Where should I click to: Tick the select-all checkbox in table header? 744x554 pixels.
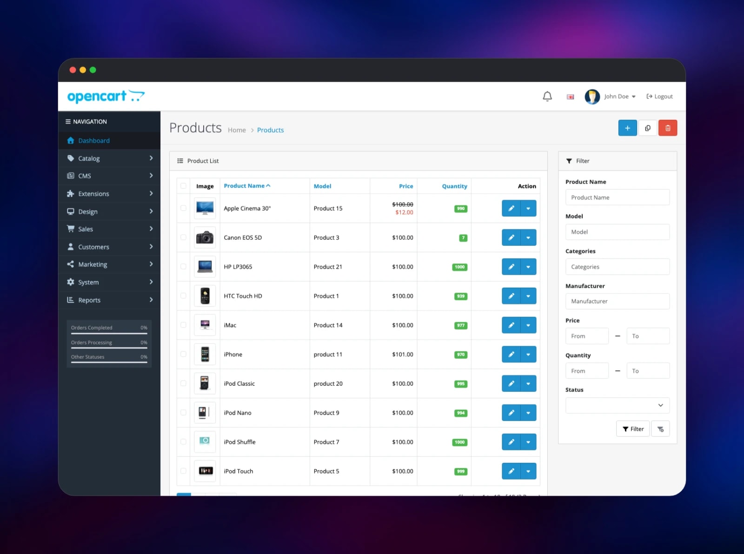(183, 186)
